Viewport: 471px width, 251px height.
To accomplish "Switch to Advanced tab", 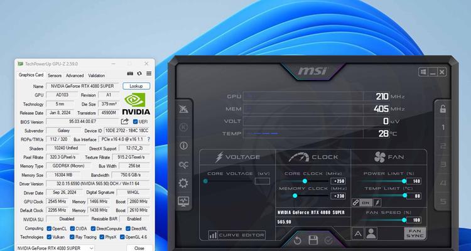I will [75, 76].
